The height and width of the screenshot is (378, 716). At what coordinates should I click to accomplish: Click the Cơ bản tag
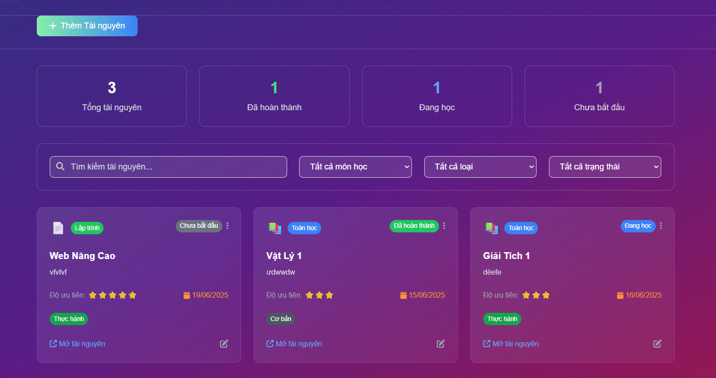(x=281, y=319)
